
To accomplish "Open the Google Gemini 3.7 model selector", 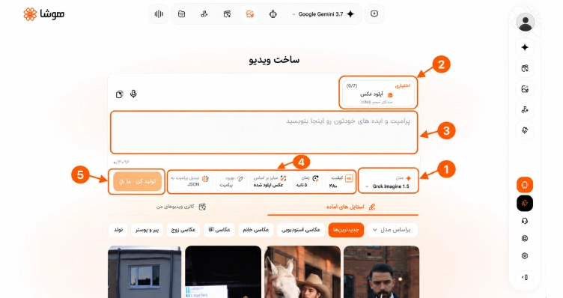I will pos(323,14).
